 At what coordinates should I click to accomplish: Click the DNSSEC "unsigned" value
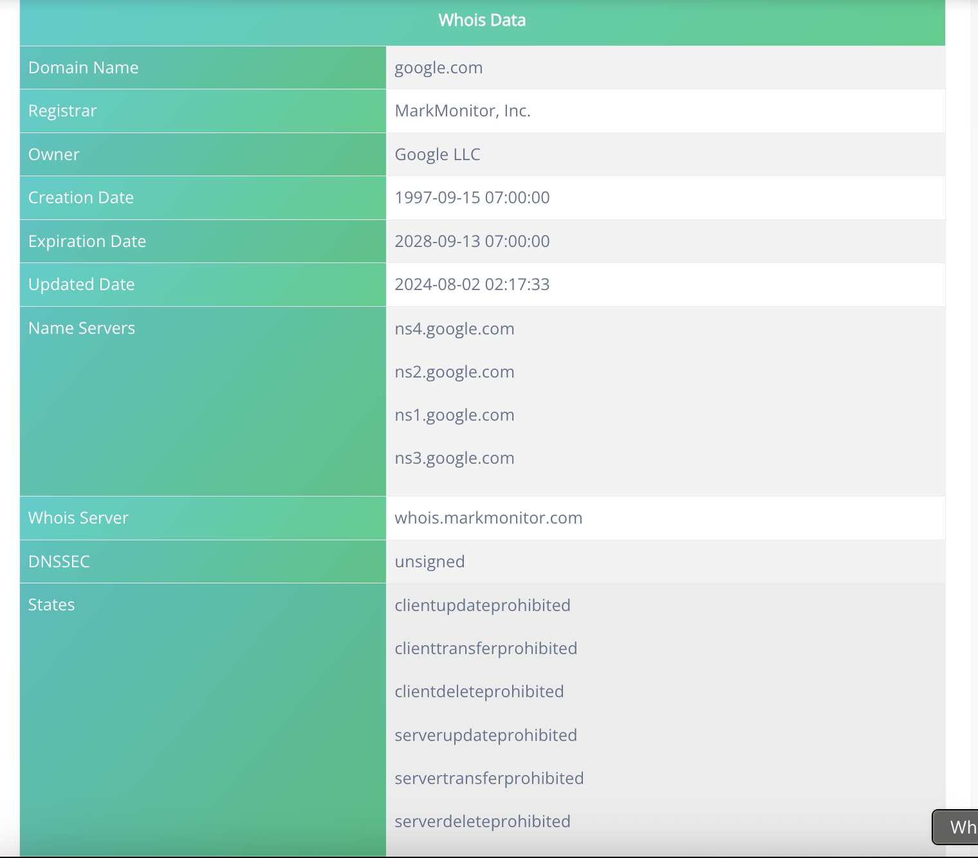(429, 561)
